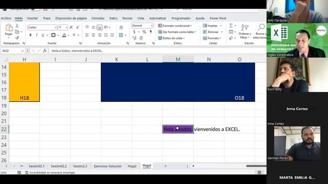The image size is (328, 184).
Task: Open the borders dropdown arrow
Action: (x=58, y=35)
